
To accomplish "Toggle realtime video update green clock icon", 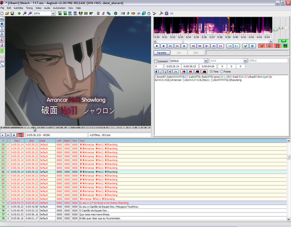I will 2,51.
